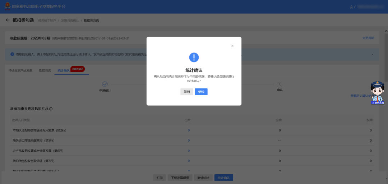Click the back arrow beside 抵扣类勾选
Viewport: 388px width, 184px height.
(8, 20)
